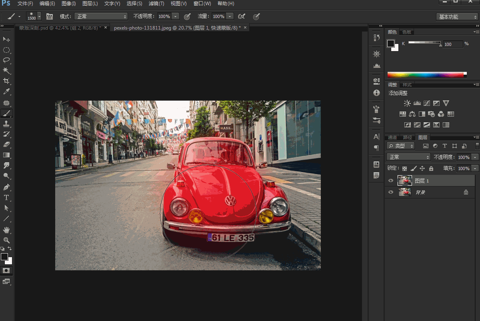Enable lock transparent pixels for layer
The width and height of the screenshot is (480, 321).
pyautogui.click(x=404, y=168)
